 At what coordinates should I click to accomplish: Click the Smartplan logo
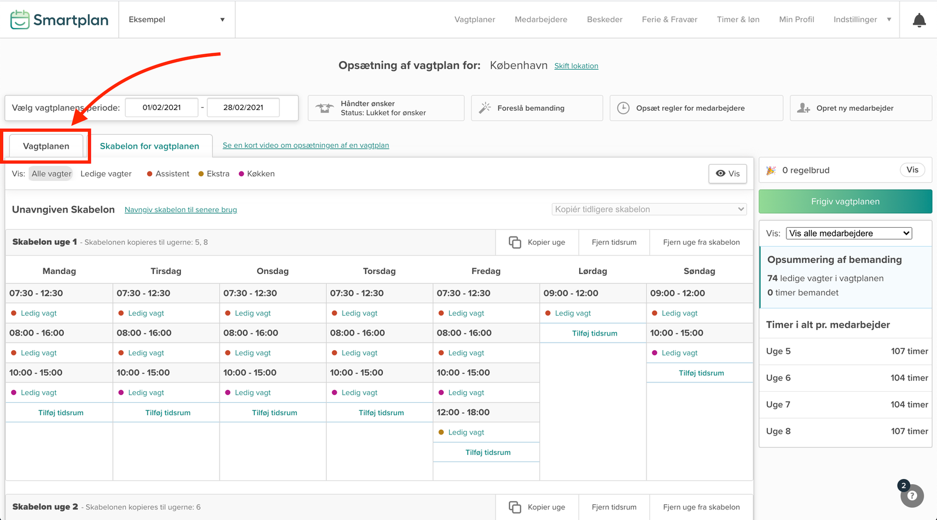coord(60,20)
